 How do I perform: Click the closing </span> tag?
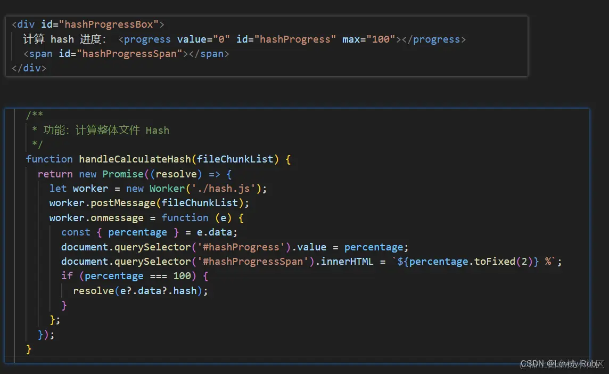(209, 54)
